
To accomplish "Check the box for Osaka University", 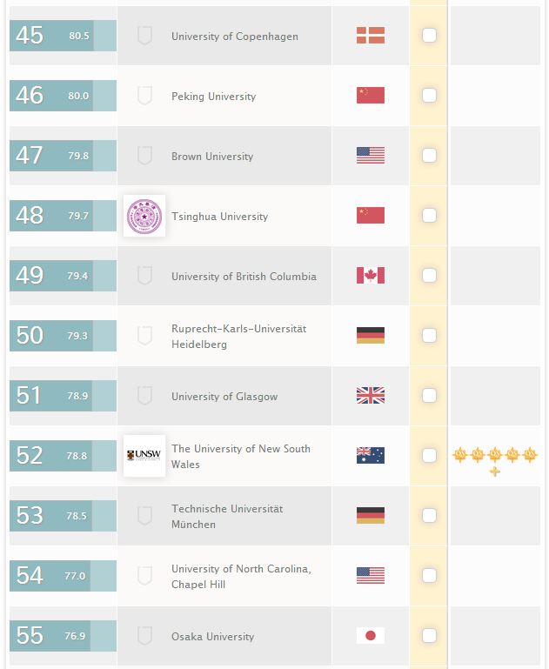I will pos(429,636).
